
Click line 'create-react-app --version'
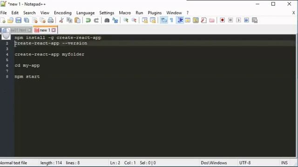click(x=51, y=43)
